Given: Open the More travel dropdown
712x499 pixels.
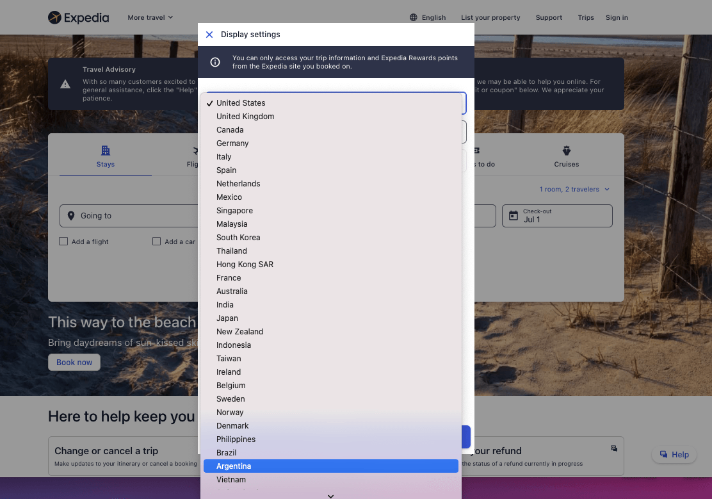Looking at the screenshot, I should pyautogui.click(x=150, y=17).
